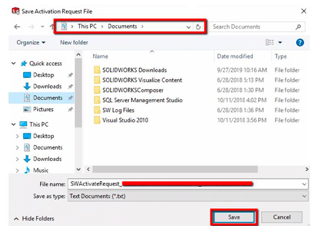The width and height of the screenshot is (312, 226).
Task: Open the recent locations dropdown arrow
Action: 43,27
